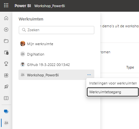Click the Workshop_PowerBi workspace group icon

[23, 75]
